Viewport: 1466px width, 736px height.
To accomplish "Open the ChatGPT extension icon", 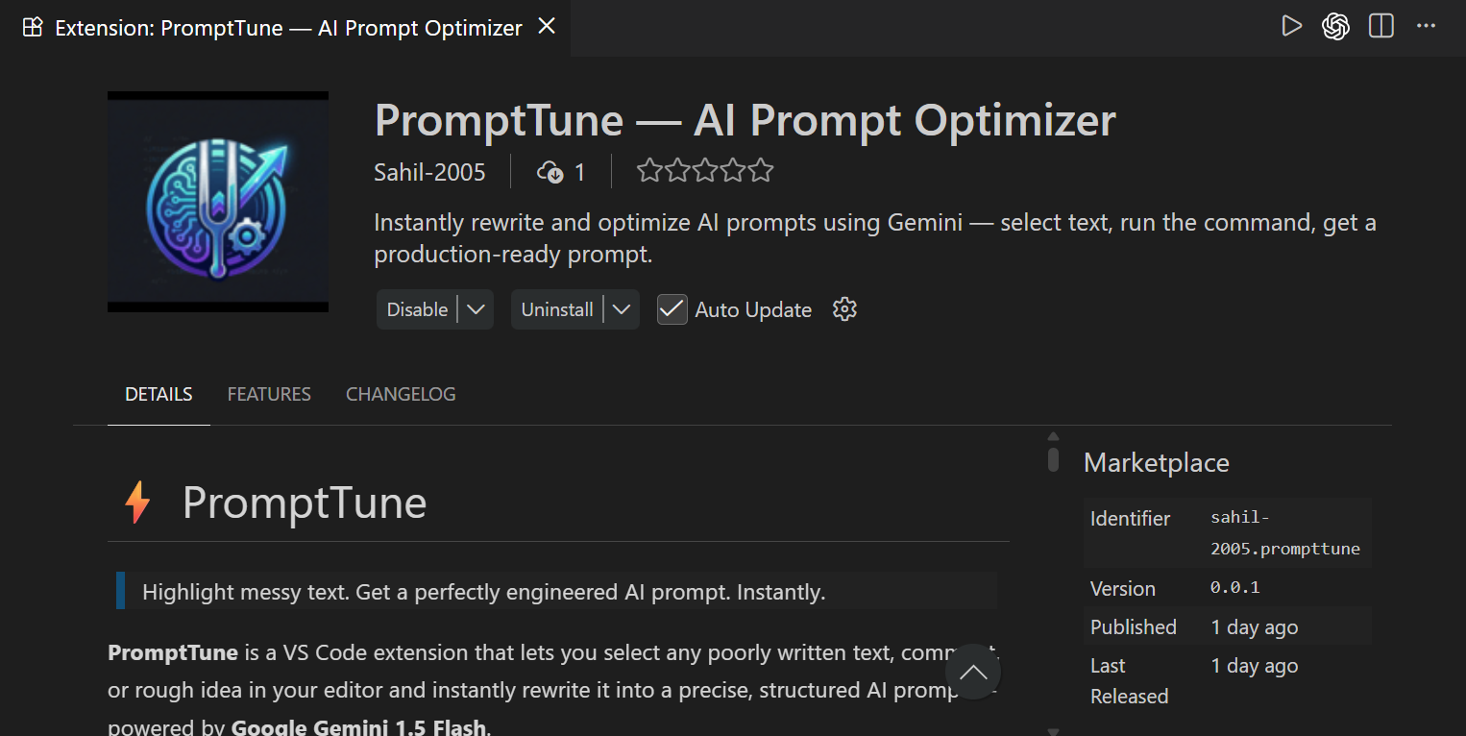I will pyautogui.click(x=1335, y=26).
